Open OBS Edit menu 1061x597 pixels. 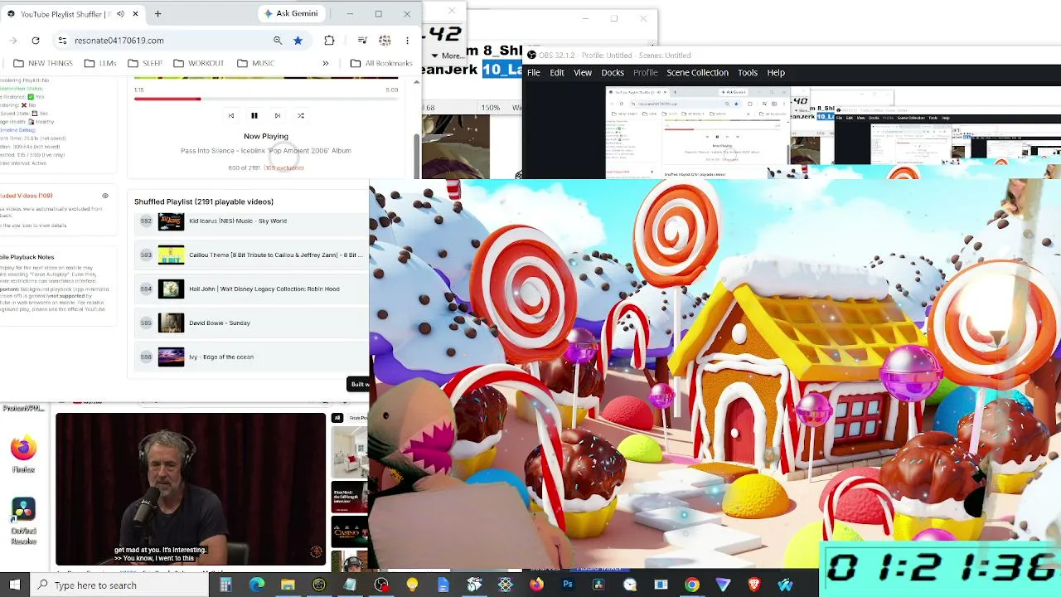[x=557, y=73]
